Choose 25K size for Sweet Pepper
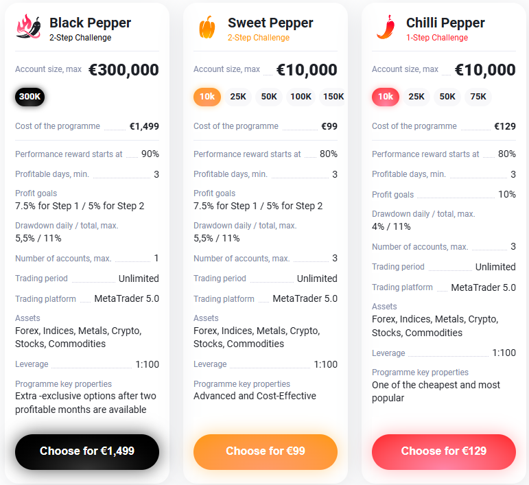The height and width of the screenshot is (485, 529). pos(238,97)
